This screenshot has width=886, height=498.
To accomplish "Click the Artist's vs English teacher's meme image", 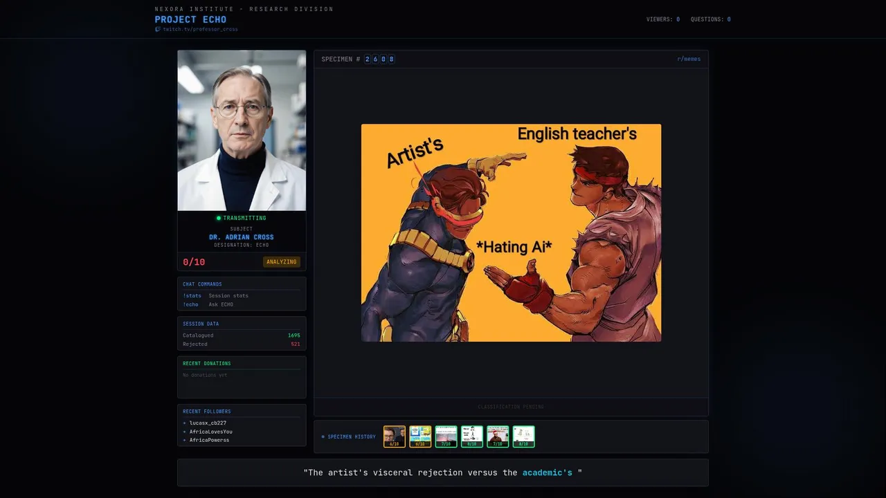I will click(511, 232).
